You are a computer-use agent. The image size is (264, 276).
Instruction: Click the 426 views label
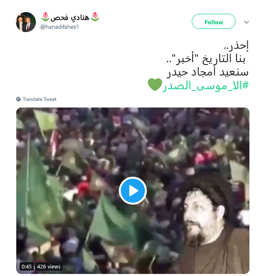(49, 266)
